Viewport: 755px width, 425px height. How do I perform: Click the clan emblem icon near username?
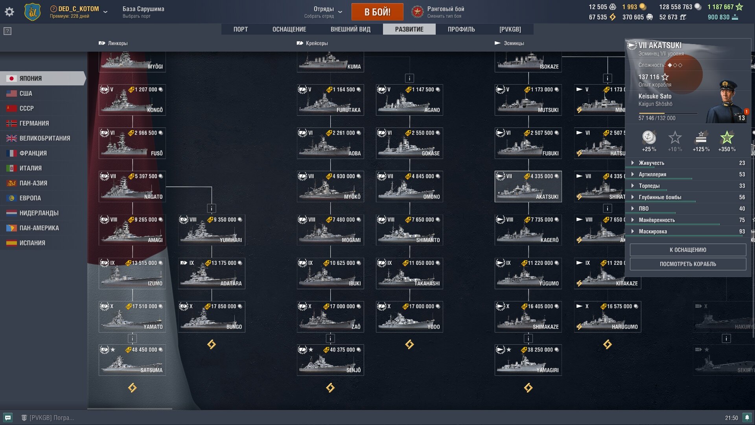(32, 12)
